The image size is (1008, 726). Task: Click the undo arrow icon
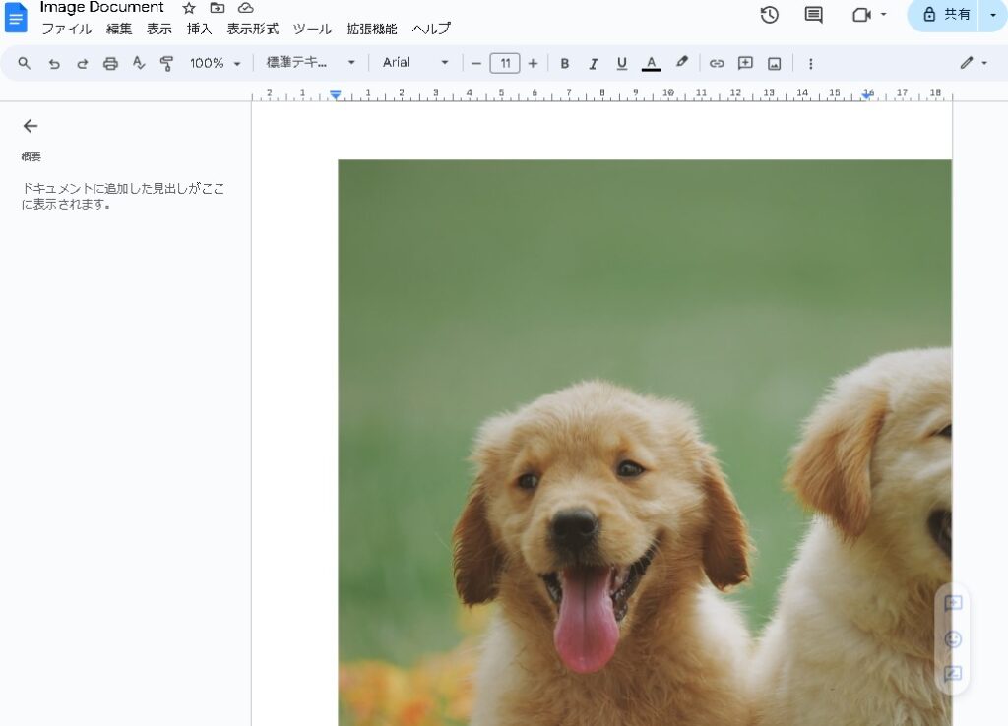pyautogui.click(x=54, y=63)
